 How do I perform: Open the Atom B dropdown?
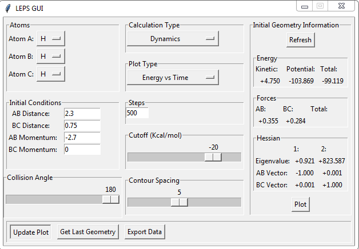click(51, 57)
